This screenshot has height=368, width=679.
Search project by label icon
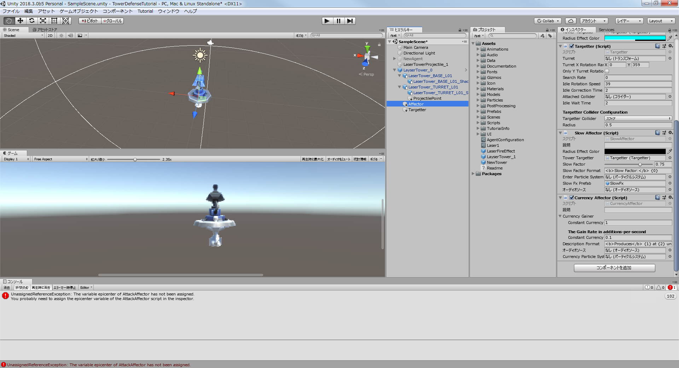coord(550,36)
